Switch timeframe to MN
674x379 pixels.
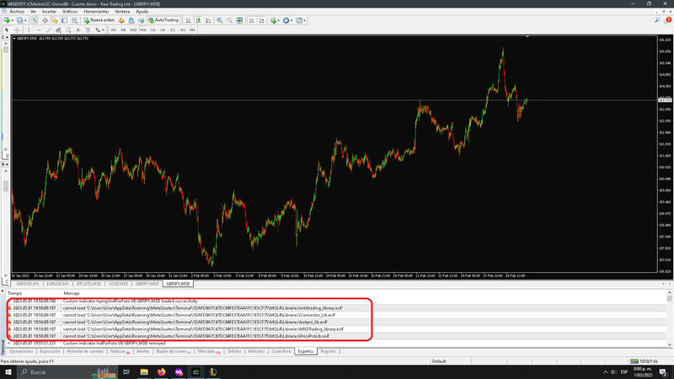tap(193, 30)
